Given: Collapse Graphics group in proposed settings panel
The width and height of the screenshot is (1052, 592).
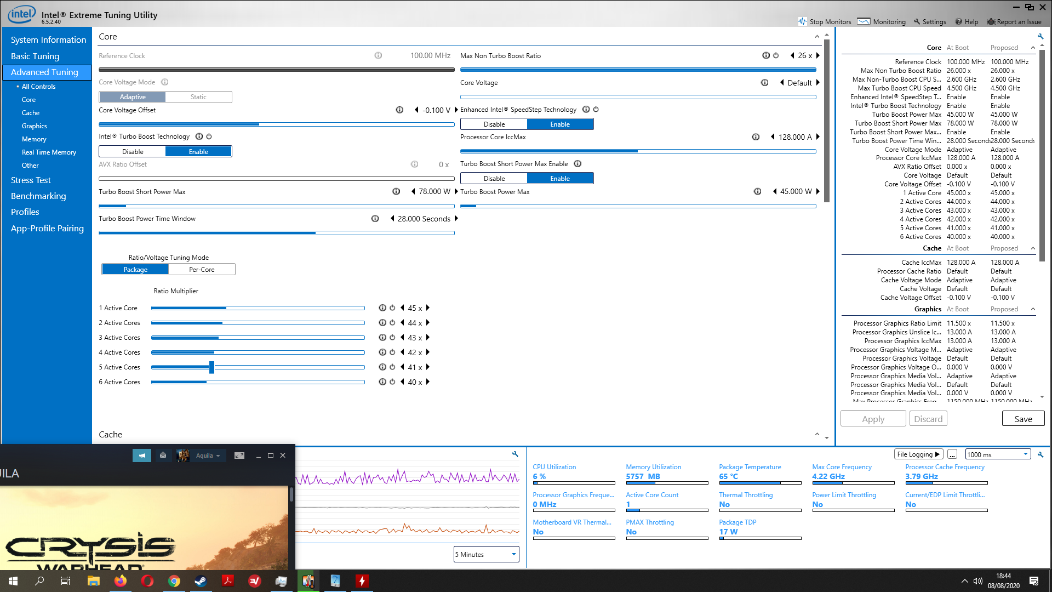Looking at the screenshot, I should click(x=1033, y=309).
